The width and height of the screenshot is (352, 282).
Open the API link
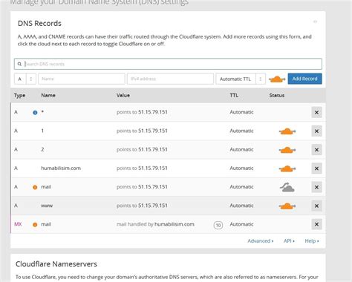click(289, 241)
